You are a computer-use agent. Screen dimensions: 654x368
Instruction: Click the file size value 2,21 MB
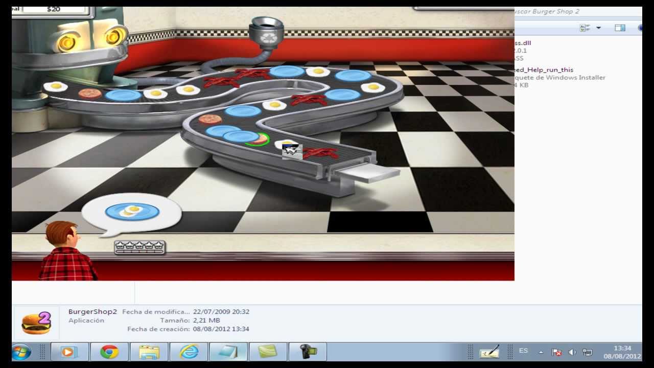(206, 320)
